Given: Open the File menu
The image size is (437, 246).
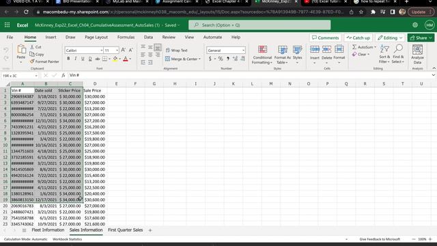Looking at the screenshot, I should (x=10, y=37).
